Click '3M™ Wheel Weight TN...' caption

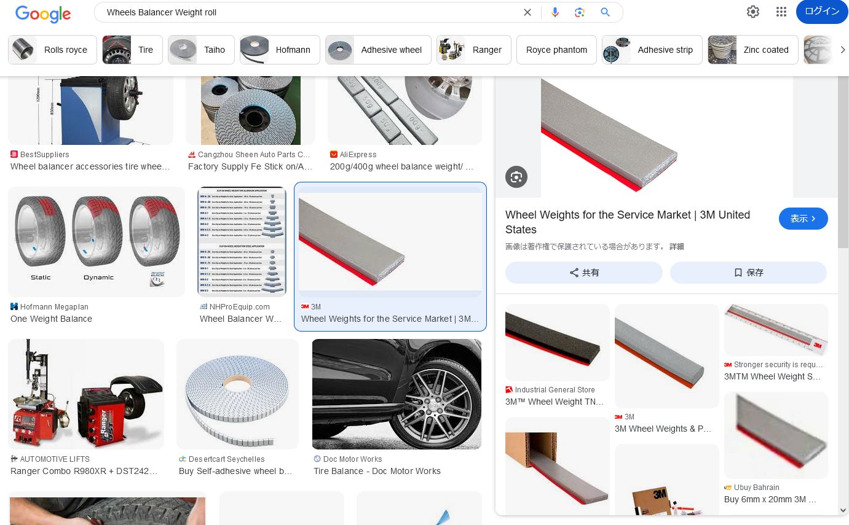[x=555, y=402]
